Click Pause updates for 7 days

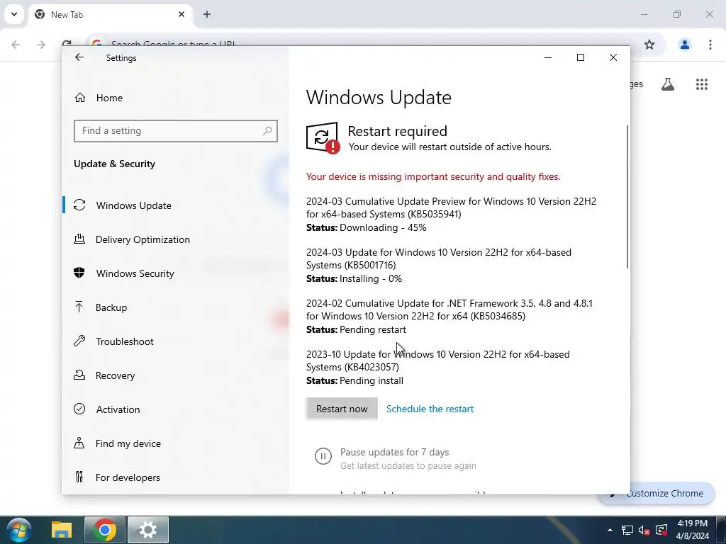pos(394,452)
